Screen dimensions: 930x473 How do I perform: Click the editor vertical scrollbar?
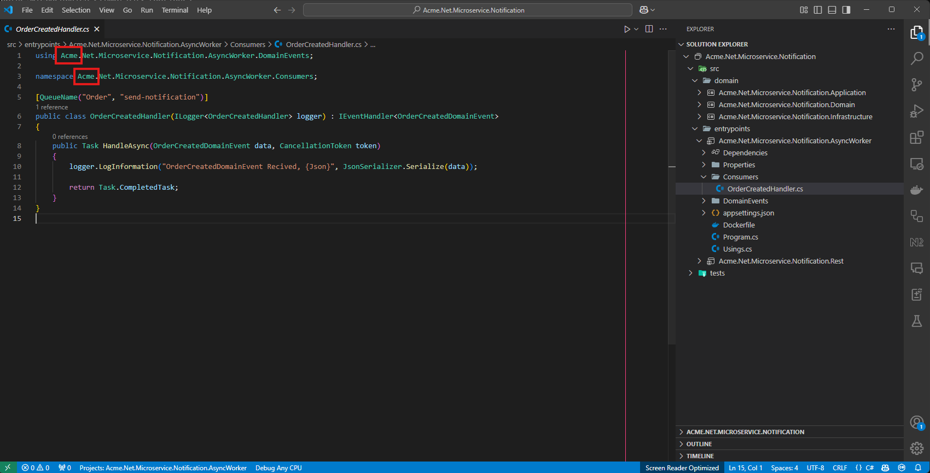(x=672, y=197)
